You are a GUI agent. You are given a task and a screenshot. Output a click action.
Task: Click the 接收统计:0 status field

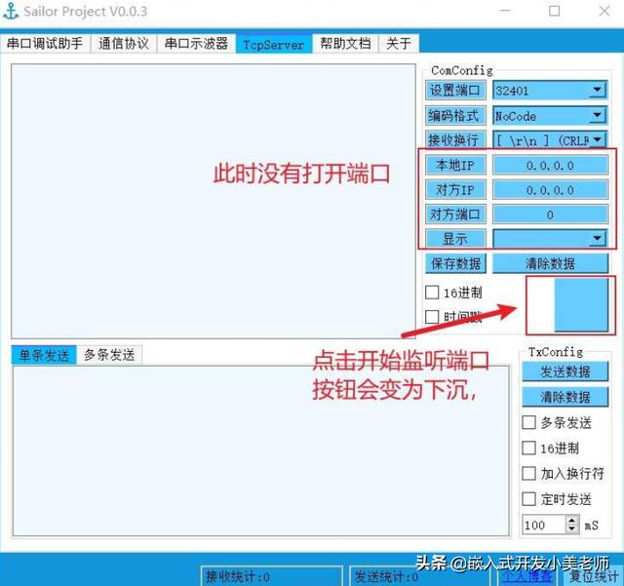click(x=272, y=576)
